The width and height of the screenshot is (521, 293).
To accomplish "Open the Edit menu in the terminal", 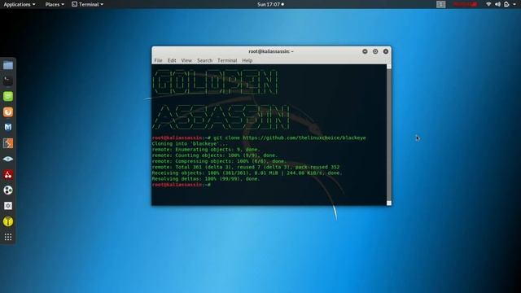I will (x=172, y=60).
